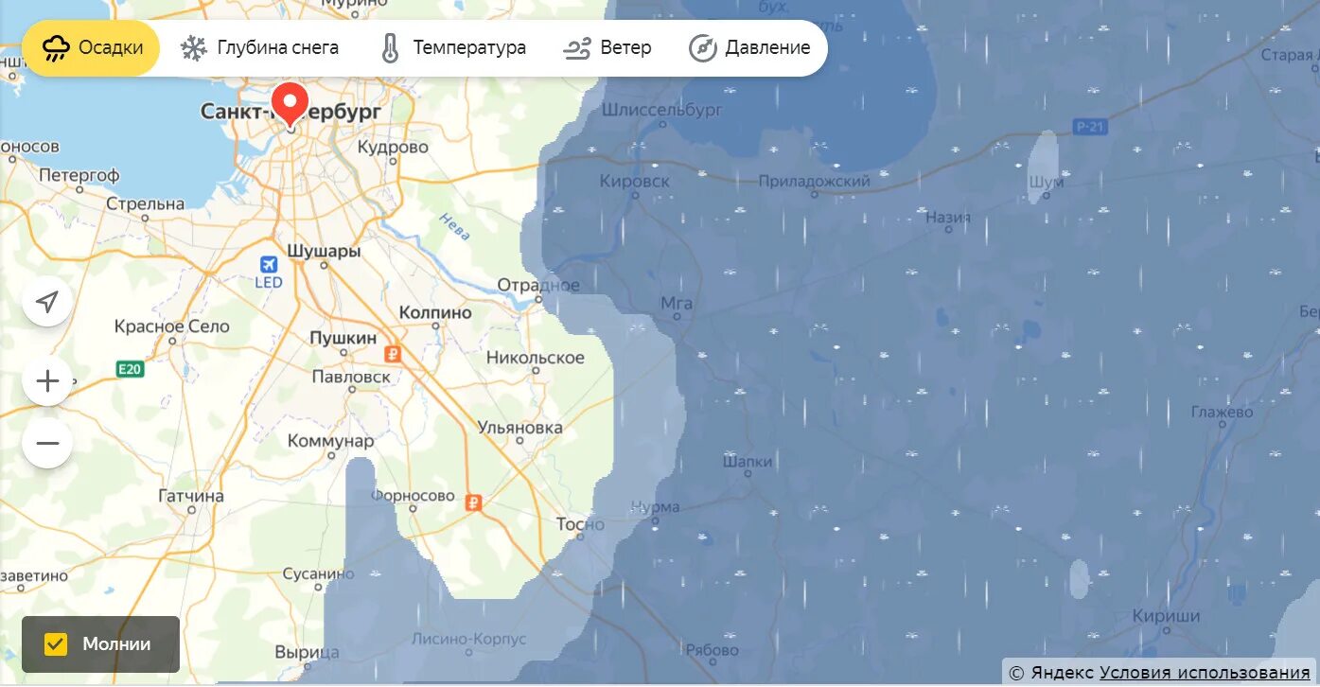Screen dimensions: 1320x687
Task: Locate me with the geolocation arrow button
Action: click(x=47, y=302)
